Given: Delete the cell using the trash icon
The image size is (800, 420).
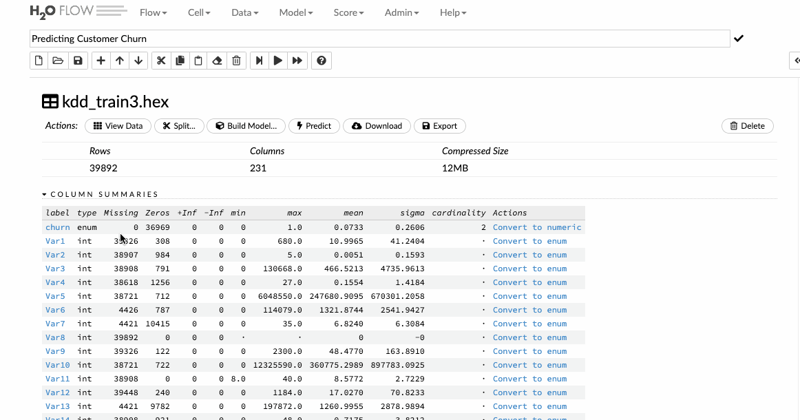Looking at the screenshot, I should coord(236,61).
